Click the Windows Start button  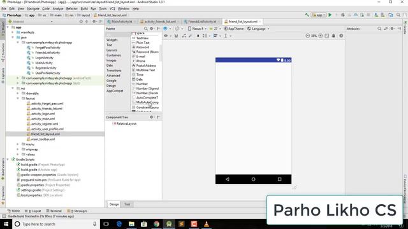[6, 224]
